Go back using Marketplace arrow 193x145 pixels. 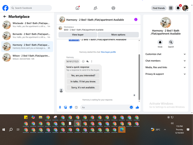click(5, 17)
